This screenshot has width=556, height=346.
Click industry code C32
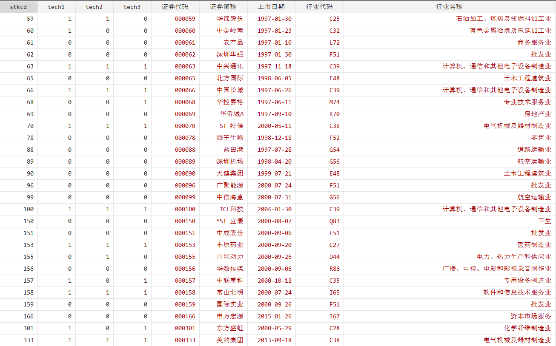[335, 31]
